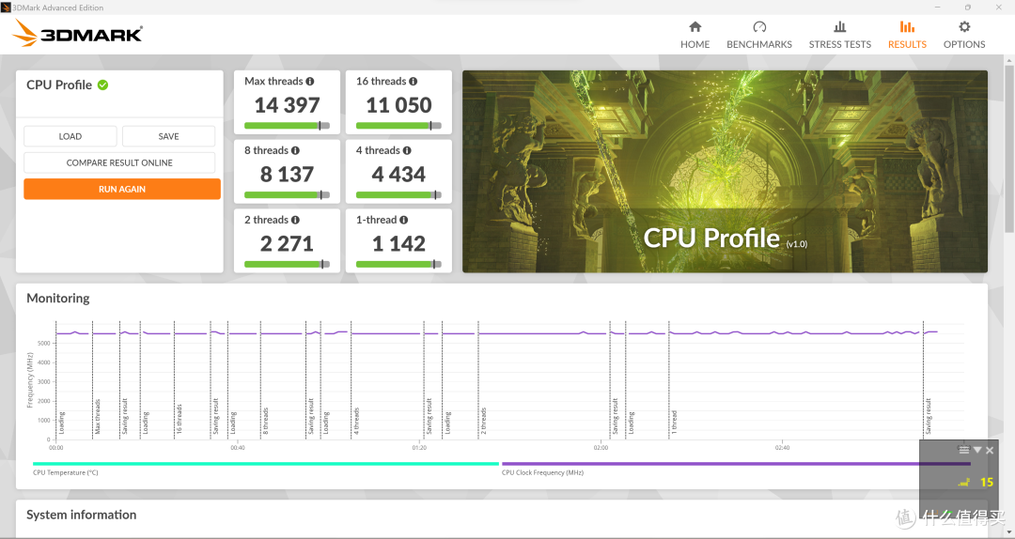Switch to the RESULTS tab
The height and width of the screenshot is (539, 1015).
click(907, 44)
